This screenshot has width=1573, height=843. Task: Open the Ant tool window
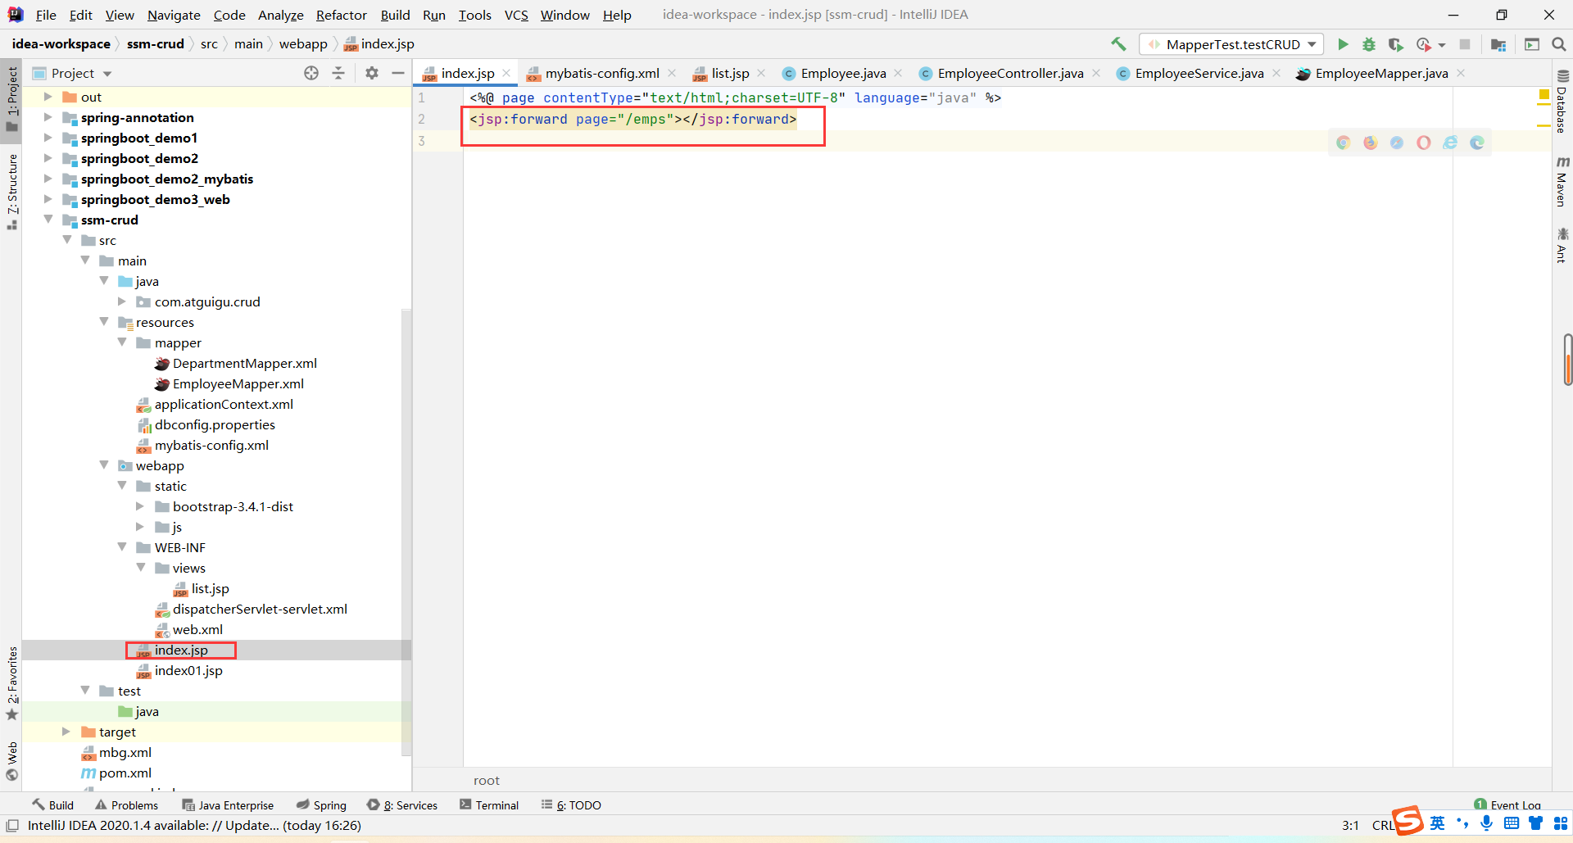point(1562,245)
